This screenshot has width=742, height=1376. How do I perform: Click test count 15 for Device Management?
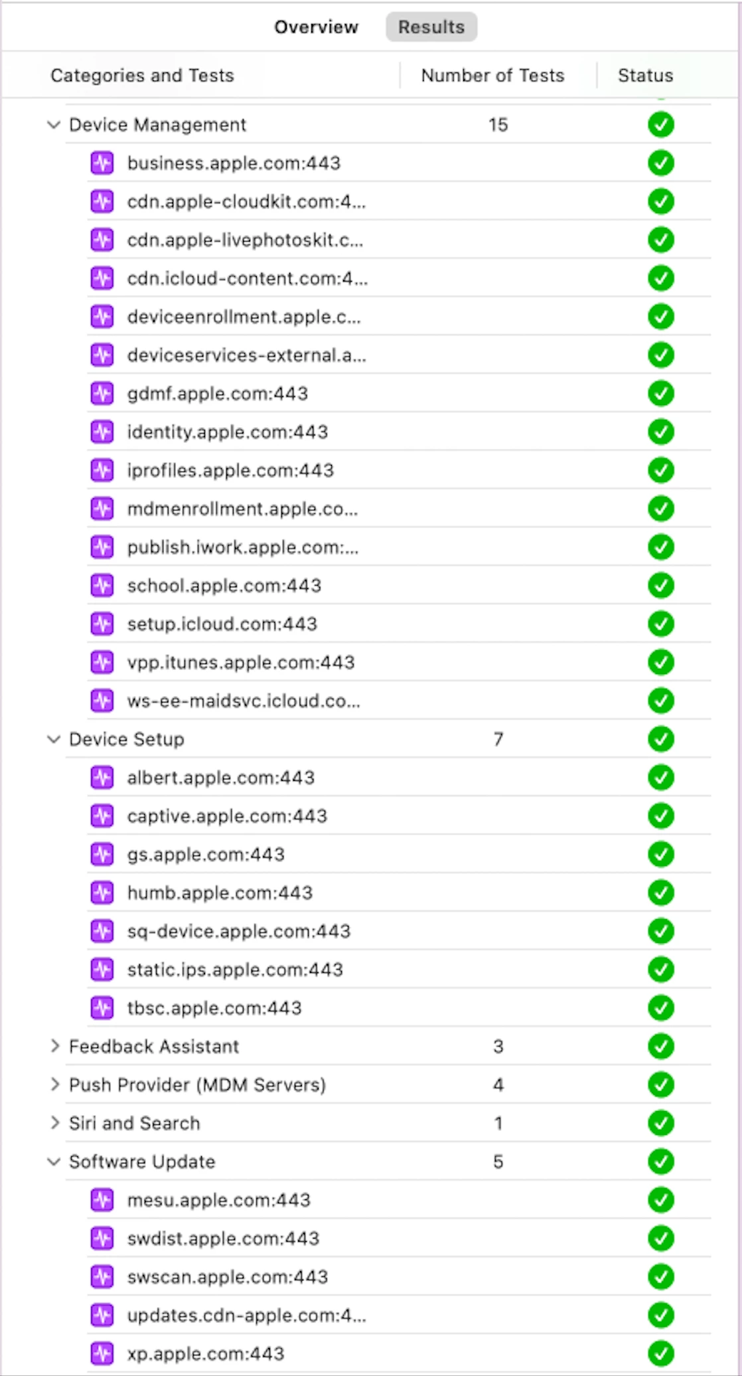click(x=498, y=125)
